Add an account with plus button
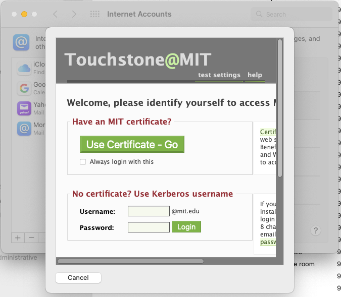Screen dimensions: 341x297 (x=18, y=238)
